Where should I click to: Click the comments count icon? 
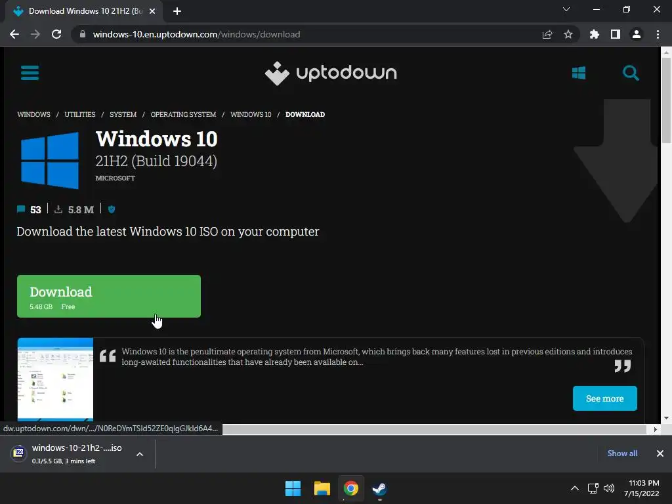coord(20,209)
